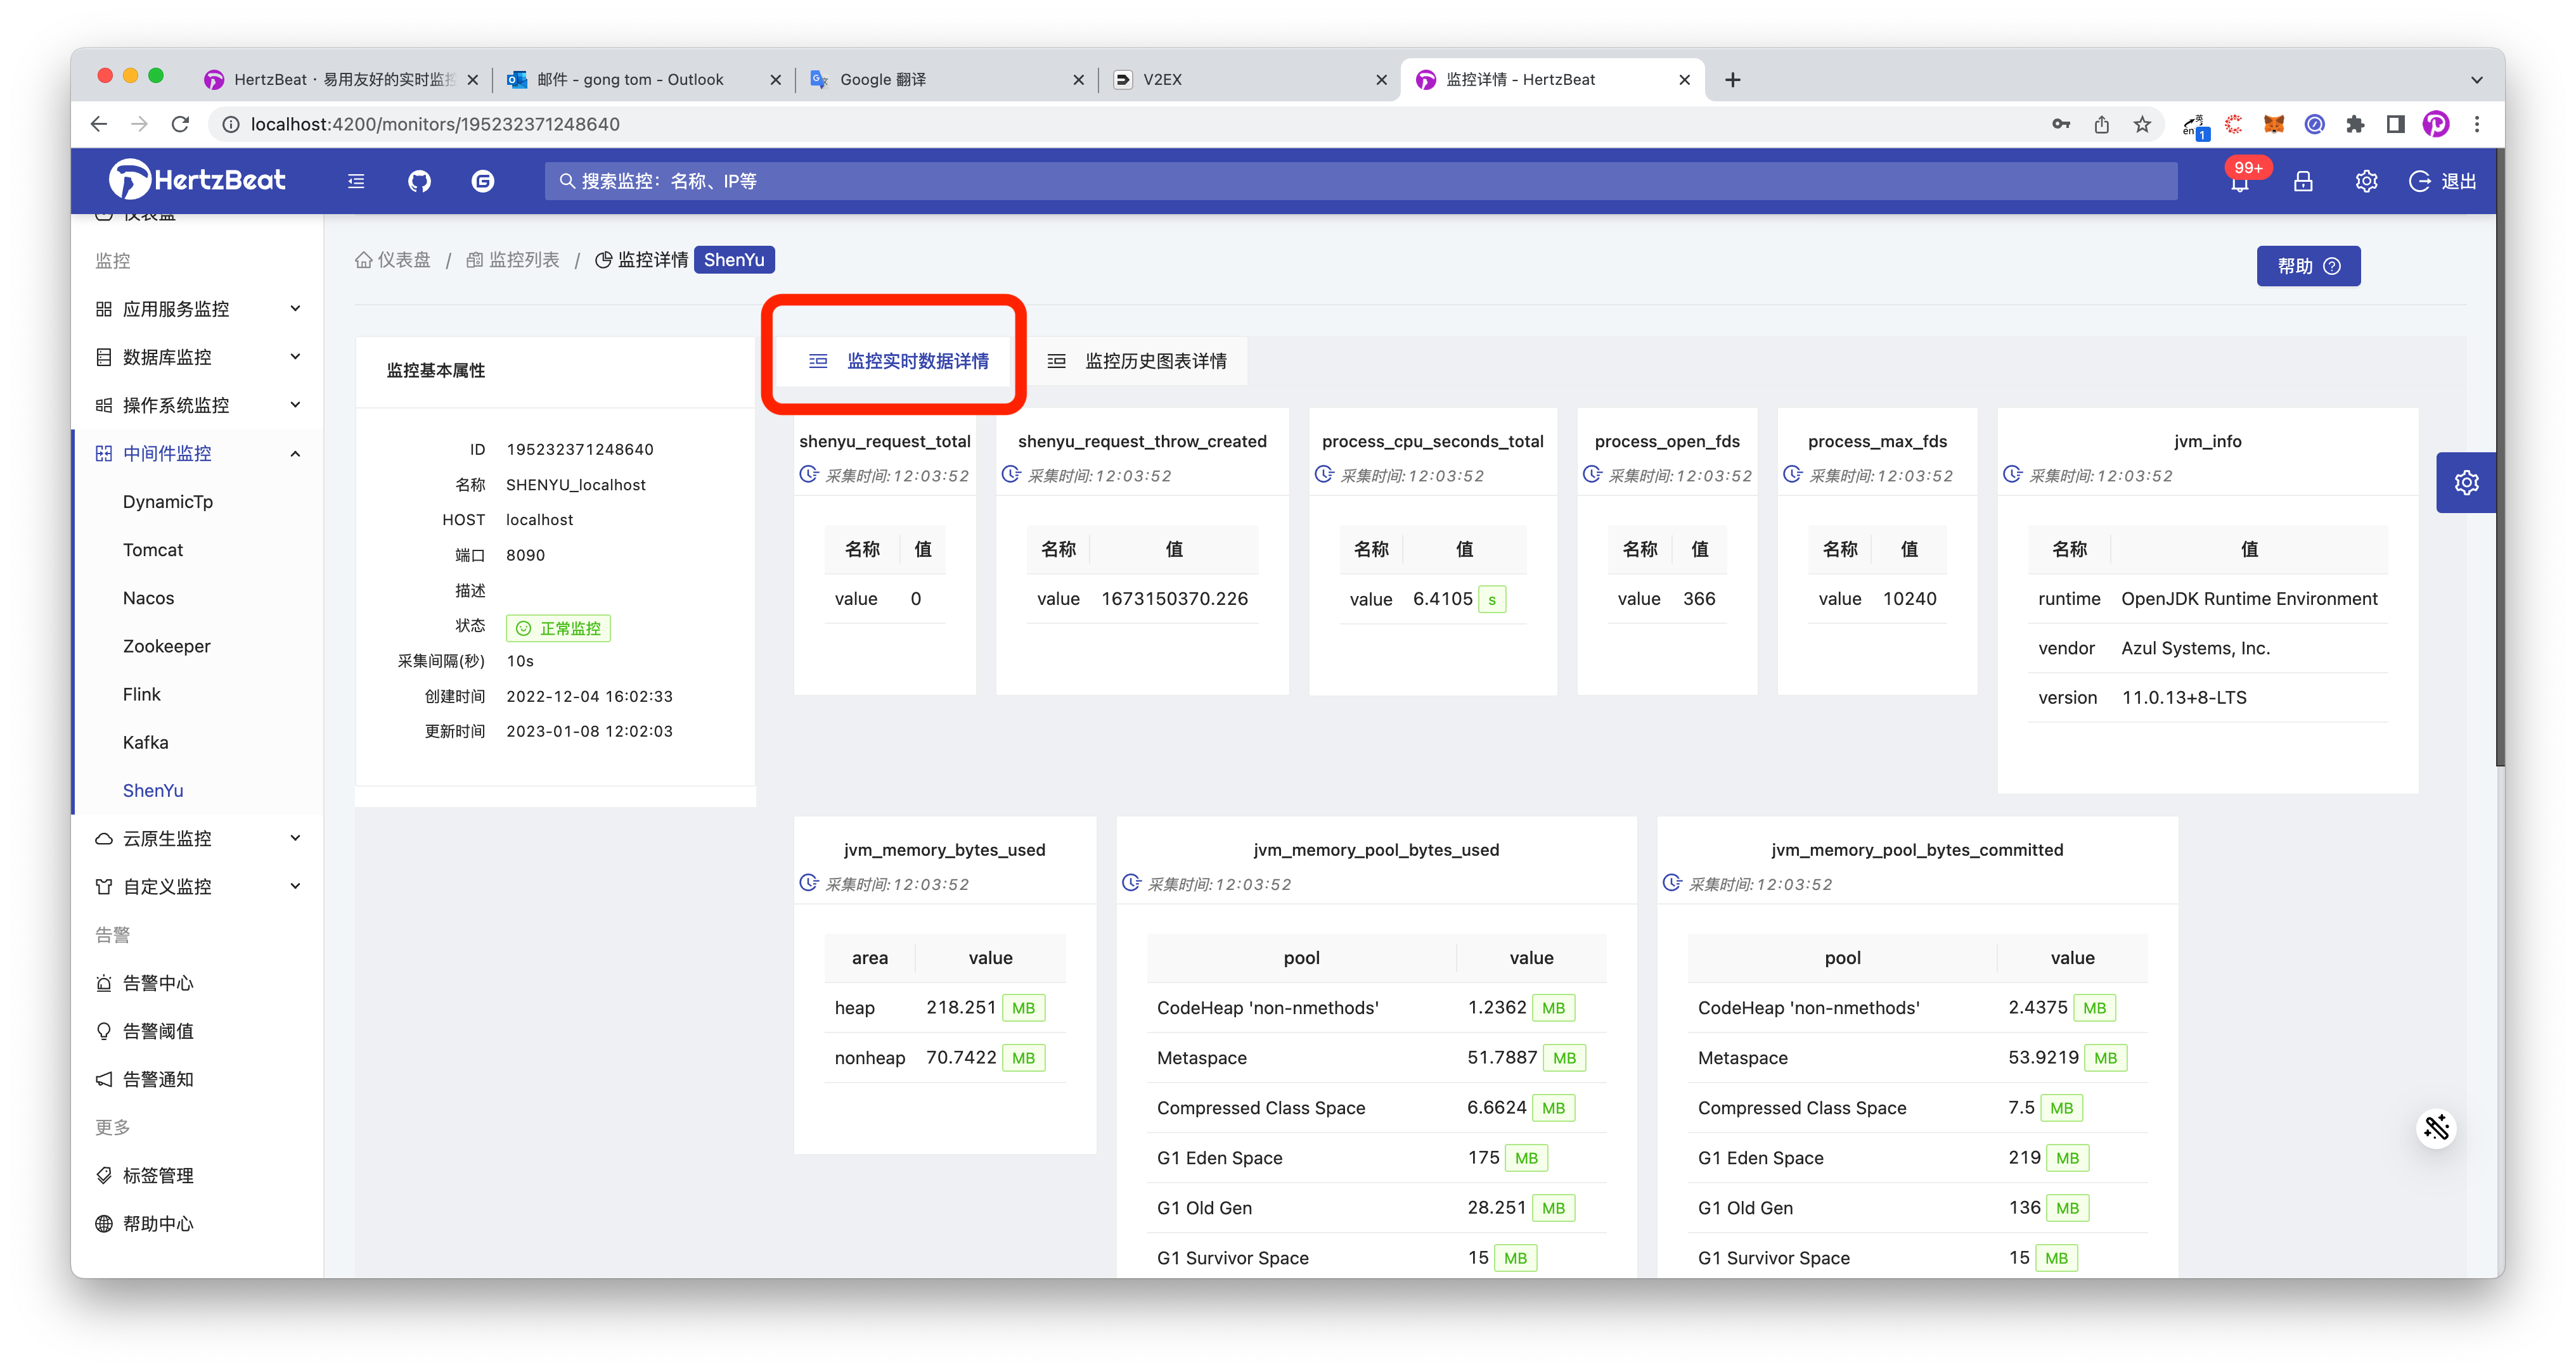Open the header settings gear icon
Screen dimensions: 2576x1372
click(2366, 181)
